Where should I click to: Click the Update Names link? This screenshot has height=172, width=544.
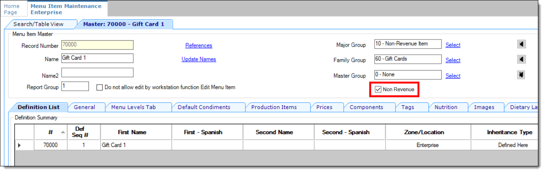tap(199, 59)
